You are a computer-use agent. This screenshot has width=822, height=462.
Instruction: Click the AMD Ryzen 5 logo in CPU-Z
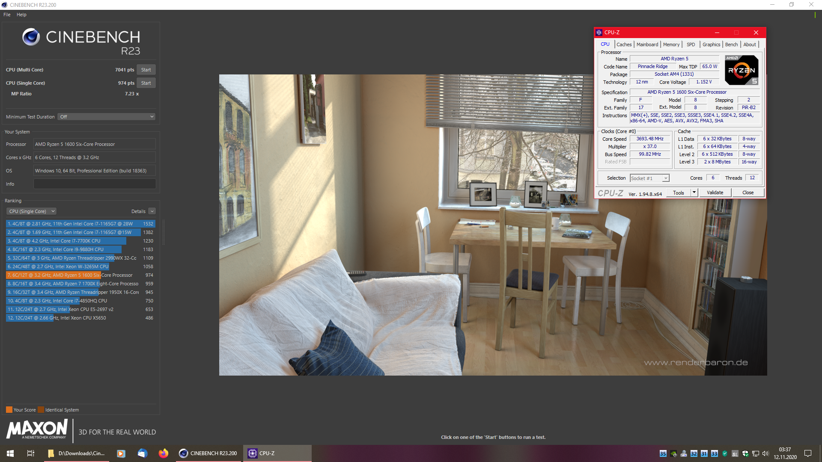click(742, 70)
